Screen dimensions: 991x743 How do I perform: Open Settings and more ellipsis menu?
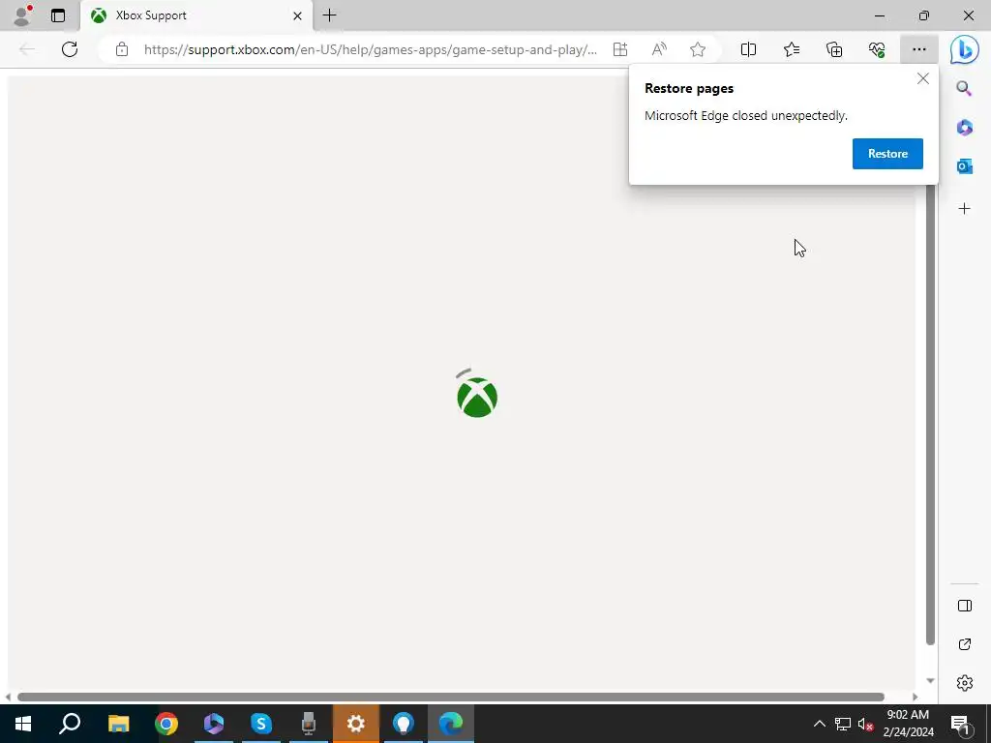click(x=919, y=49)
